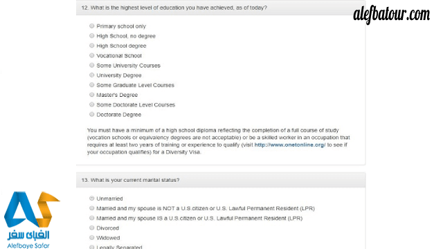Select Unmarried marital status
Screen dimensions: 443x249
coord(92,199)
